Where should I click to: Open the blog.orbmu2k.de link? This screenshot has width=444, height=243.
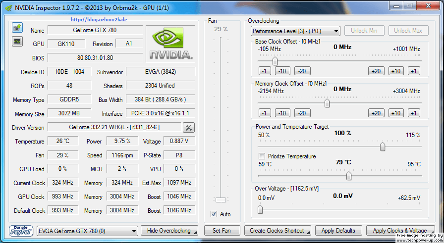coord(99,19)
